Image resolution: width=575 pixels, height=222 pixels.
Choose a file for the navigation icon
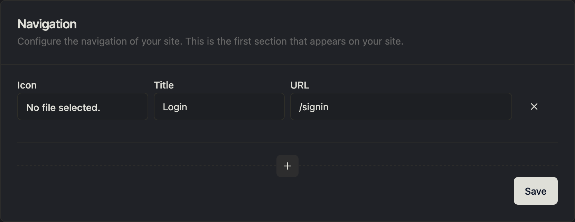pos(83,107)
